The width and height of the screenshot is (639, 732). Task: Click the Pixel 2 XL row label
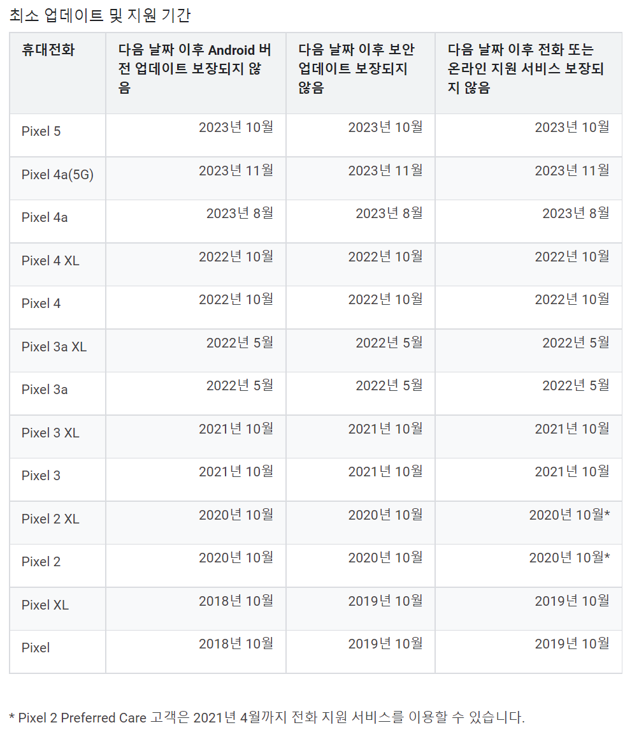pyautogui.click(x=50, y=519)
